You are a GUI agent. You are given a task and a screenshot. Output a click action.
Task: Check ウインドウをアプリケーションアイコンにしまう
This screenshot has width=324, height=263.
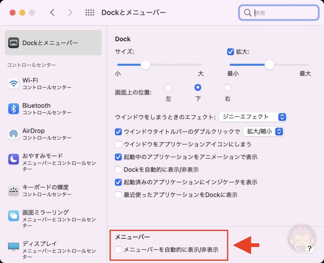[x=119, y=144]
